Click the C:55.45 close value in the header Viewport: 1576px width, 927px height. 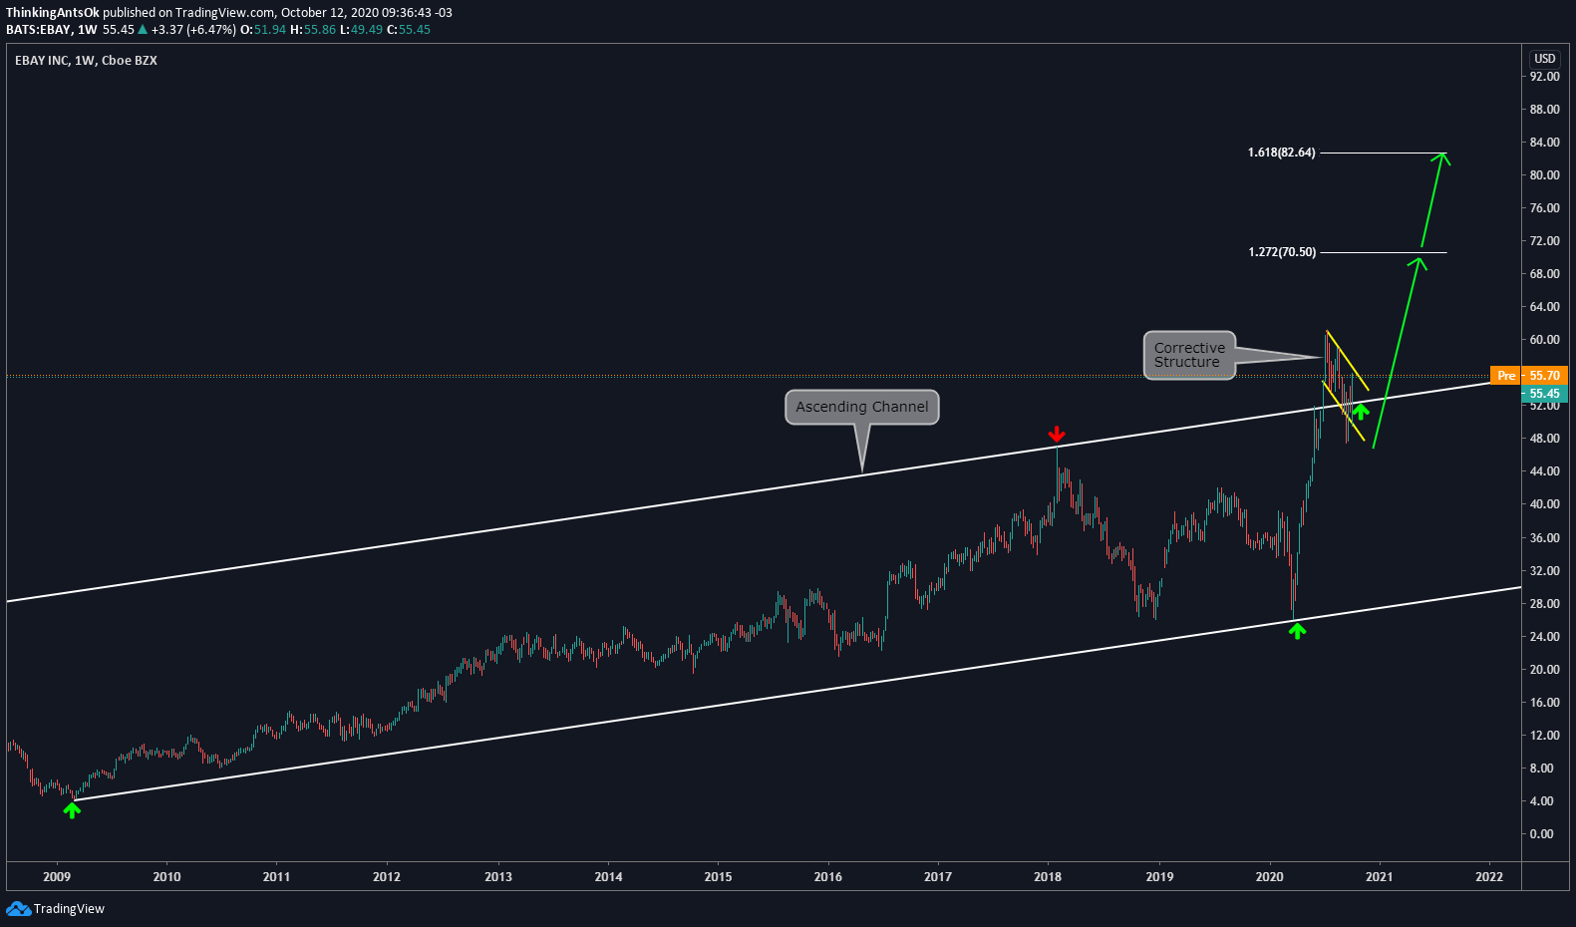pyautogui.click(x=409, y=30)
